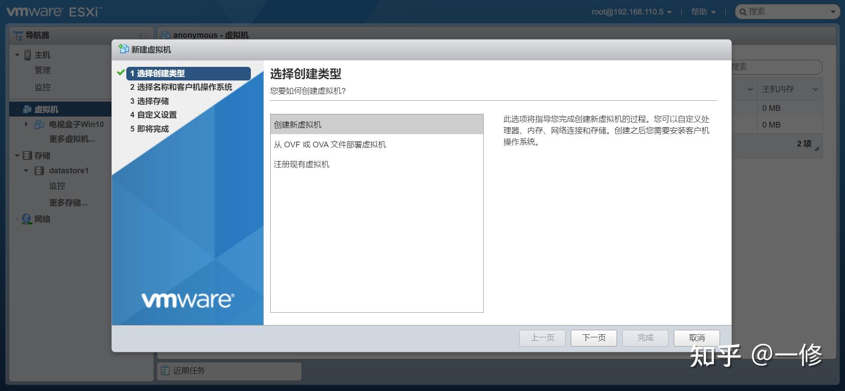Click the New Virtual Machine dialog icon
Screen dimensions: 845x391
(124, 49)
